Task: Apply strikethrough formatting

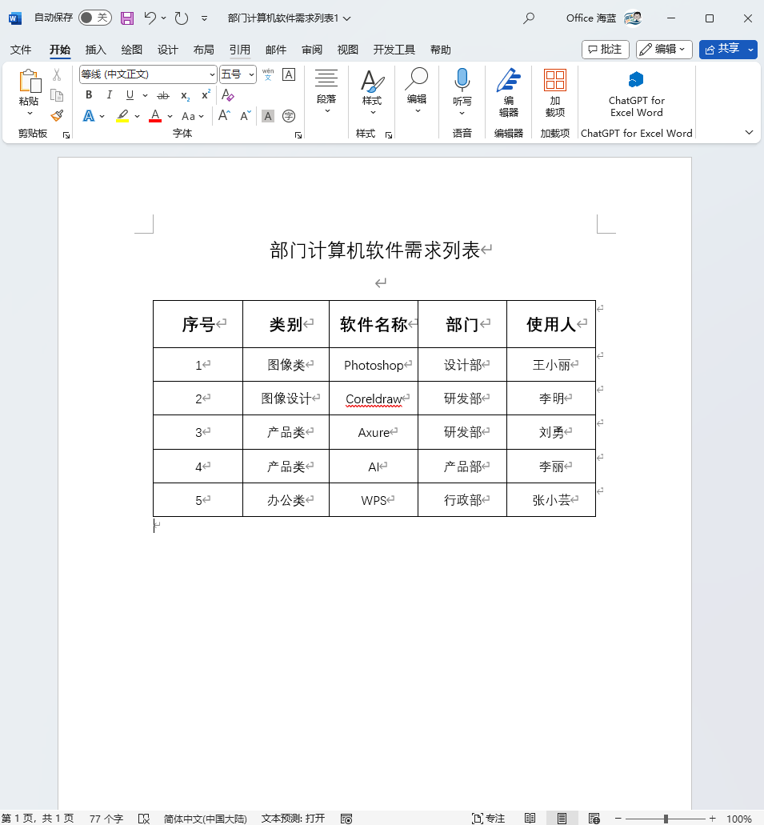Action: (x=163, y=95)
